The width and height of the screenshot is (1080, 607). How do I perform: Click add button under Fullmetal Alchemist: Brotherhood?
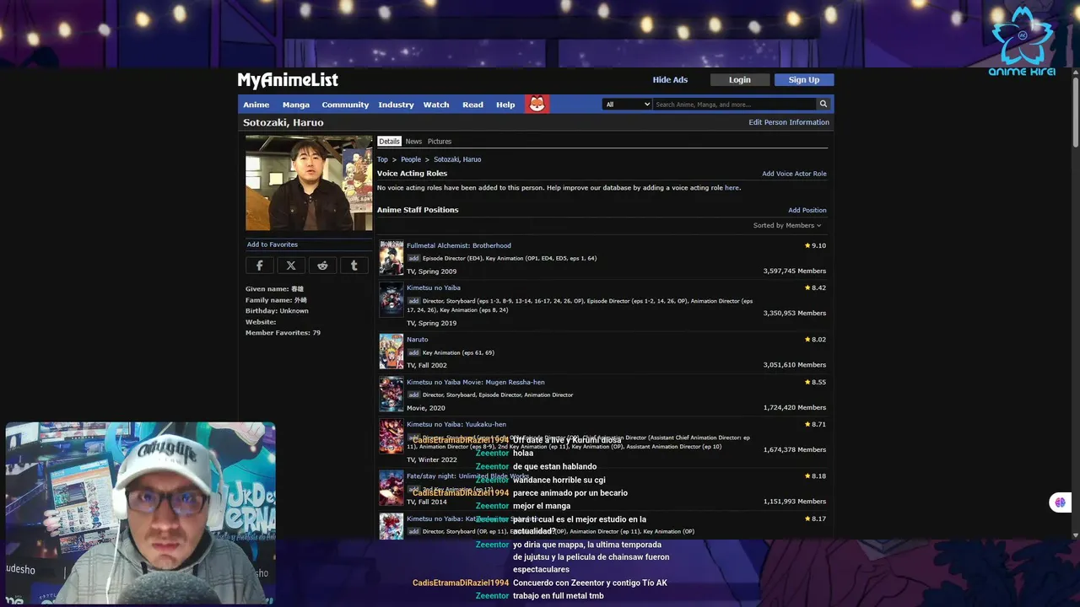coord(413,259)
